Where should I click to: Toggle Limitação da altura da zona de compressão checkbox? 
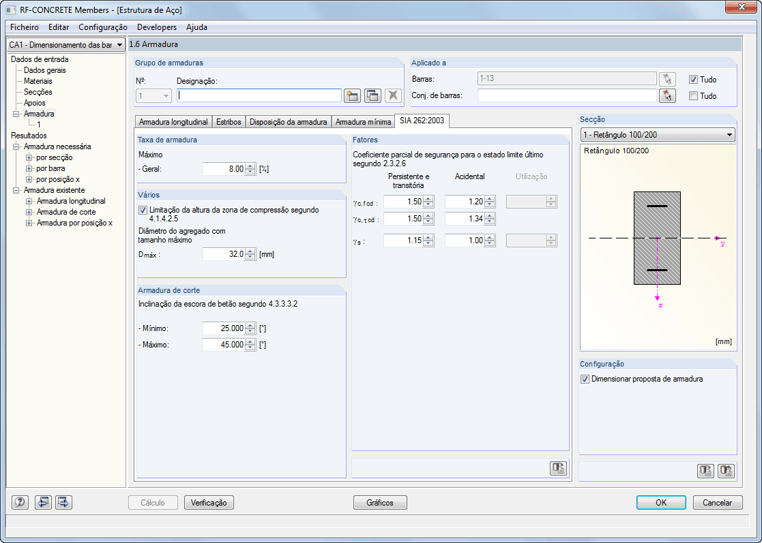point(143,210)
